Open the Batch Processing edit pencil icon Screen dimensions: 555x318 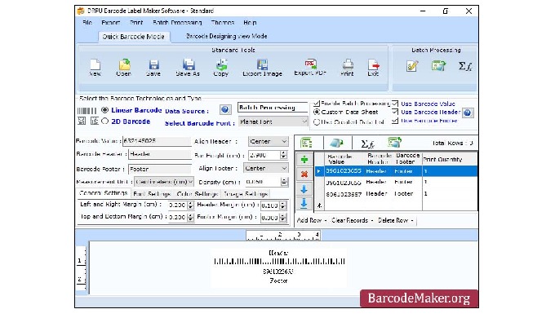pos(412,66)
